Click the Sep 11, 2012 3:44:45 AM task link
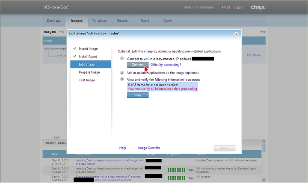 coord(110,162)
